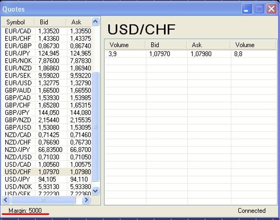280x220 pixels.
Task: Choose EUR/CAD in the symbol list
Action: tap(18, 31)
